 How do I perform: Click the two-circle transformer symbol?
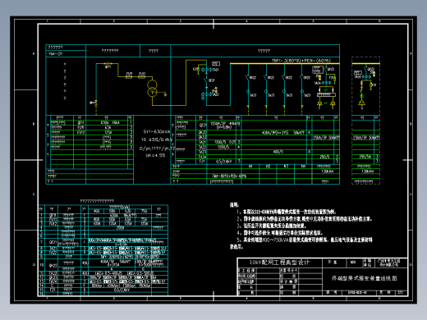(x=152, y=89)
